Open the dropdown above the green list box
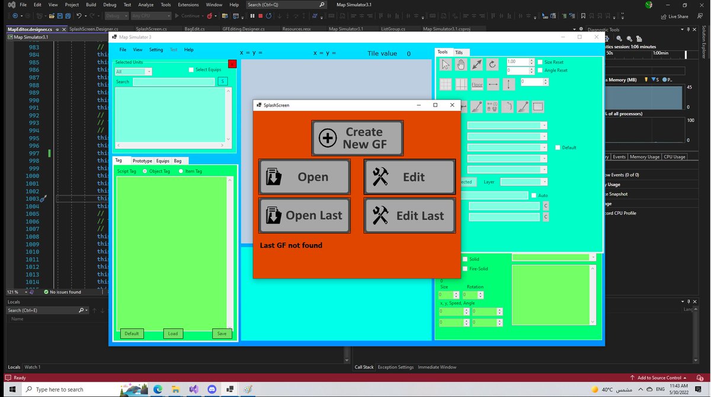 pos(554,257)
